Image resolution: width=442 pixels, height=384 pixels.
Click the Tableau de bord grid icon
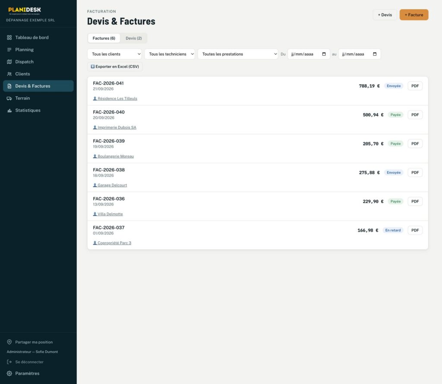tap(9, 38)
